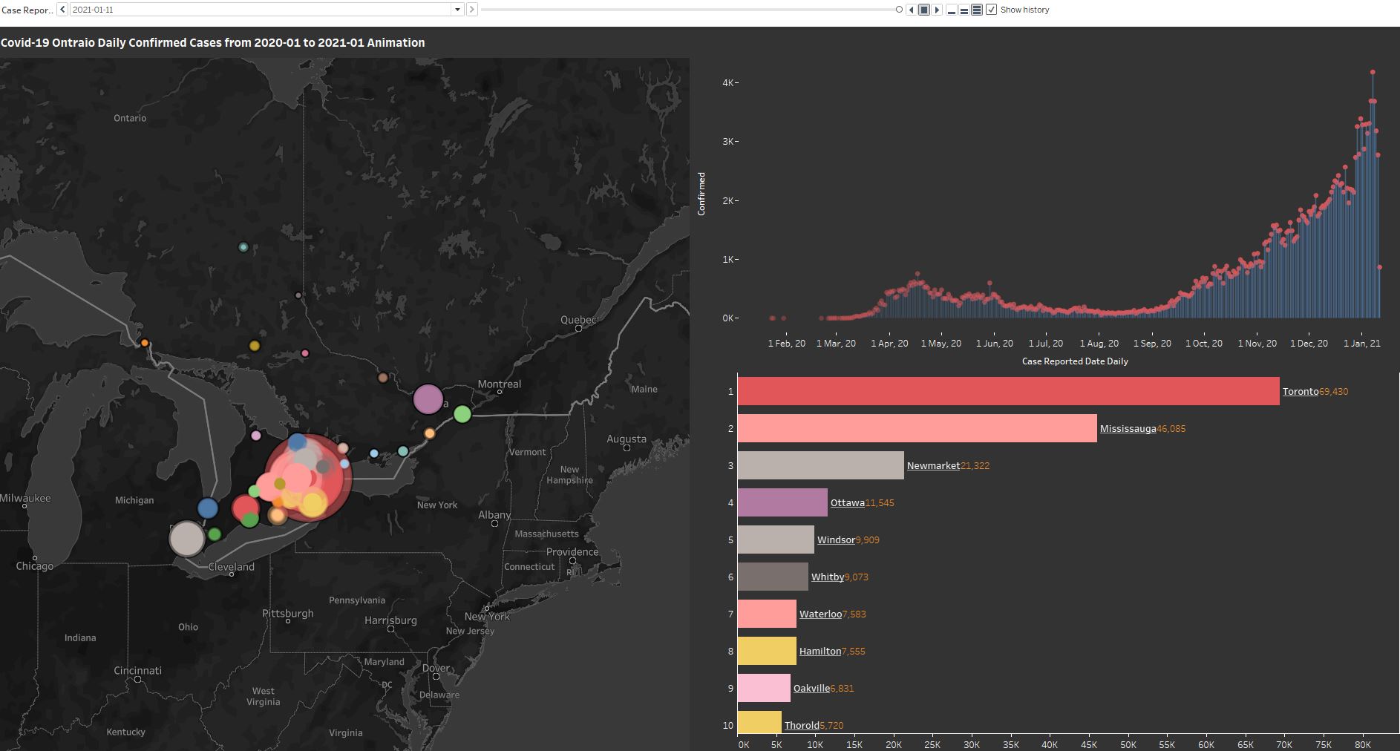Click the Mississauga label link
The height and width of the screenshot is (751, 1400).
pos(1128,428)
